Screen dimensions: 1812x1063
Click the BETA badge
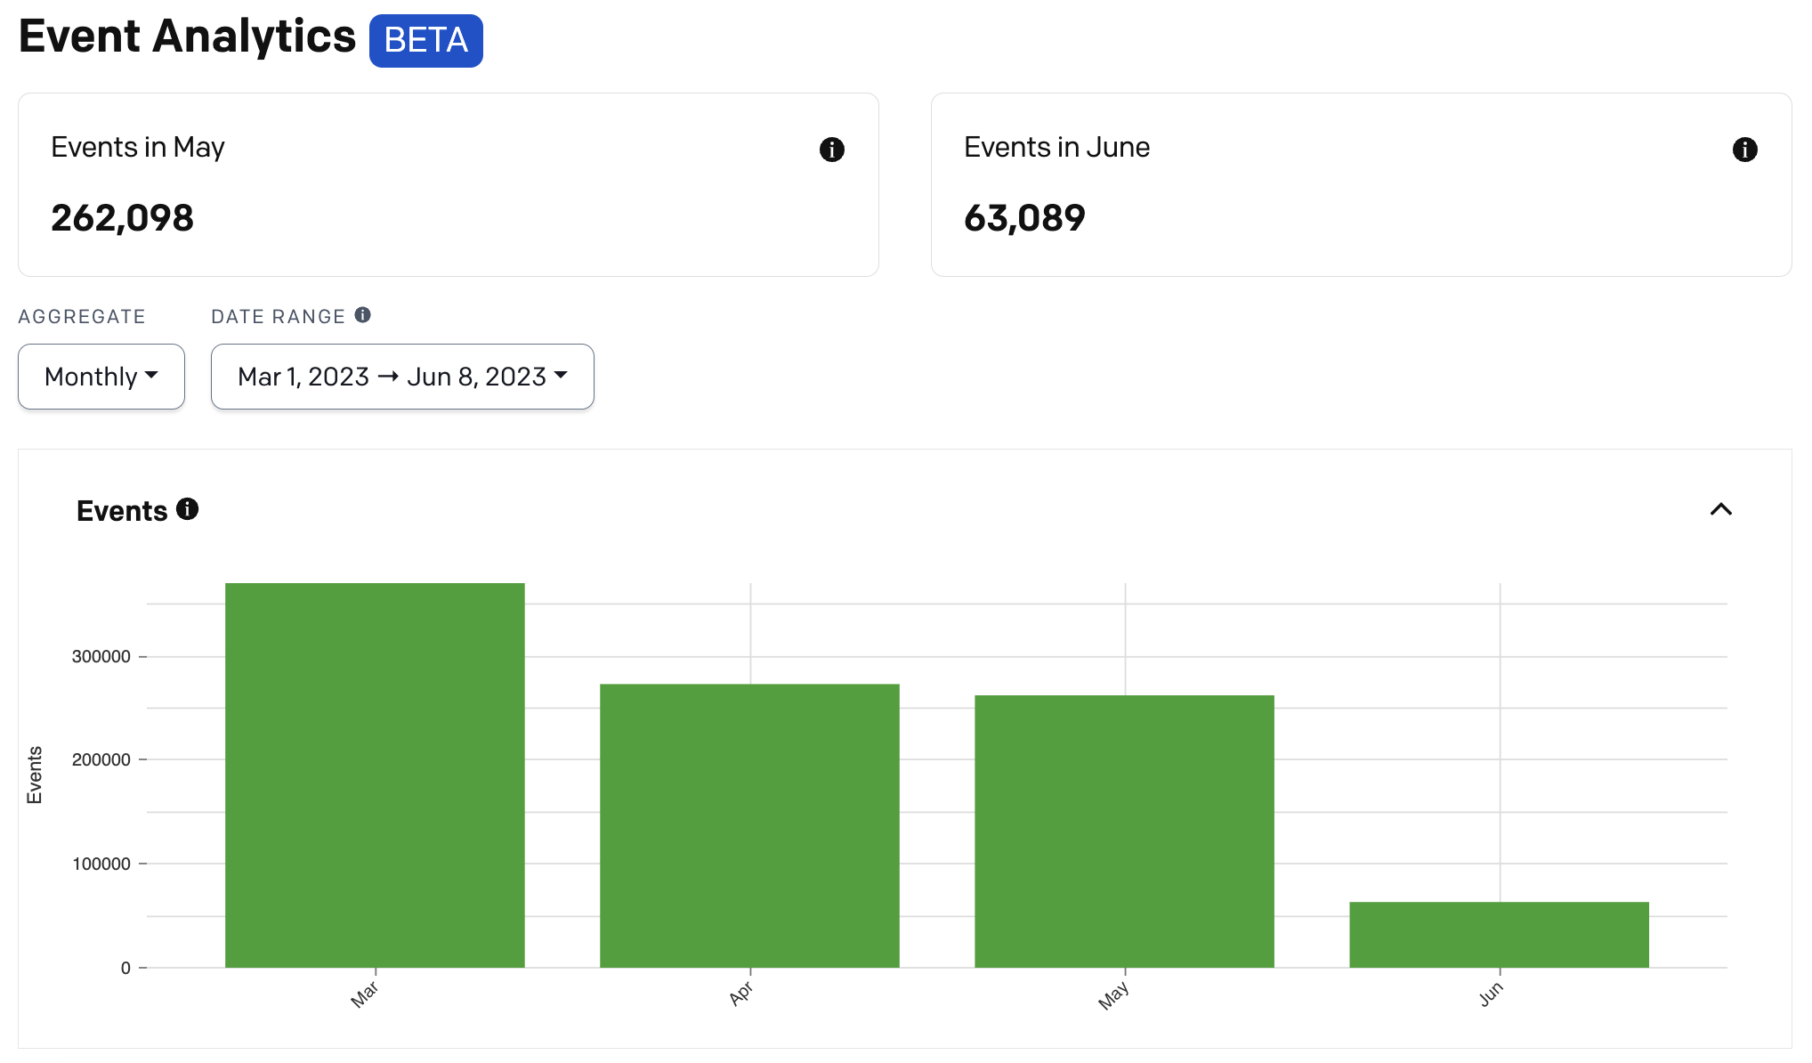(x=426, y=41)
